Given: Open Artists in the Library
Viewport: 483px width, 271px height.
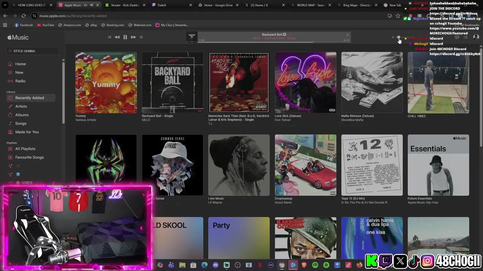Looking at the screenshot, I should 21,107.
